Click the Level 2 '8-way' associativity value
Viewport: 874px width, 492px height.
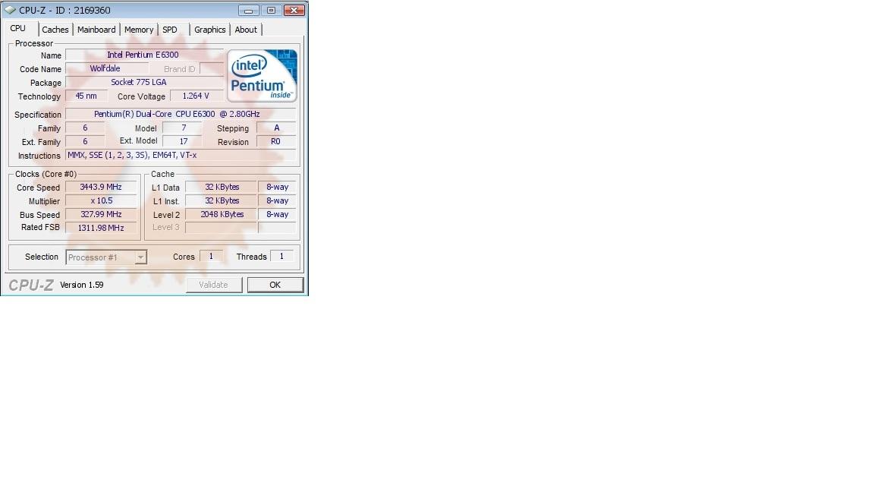click(277, 214)
